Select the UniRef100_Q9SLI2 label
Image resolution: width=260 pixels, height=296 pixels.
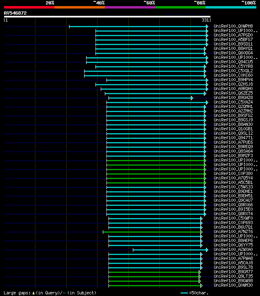pyautogui.click(x=233, y=133)
